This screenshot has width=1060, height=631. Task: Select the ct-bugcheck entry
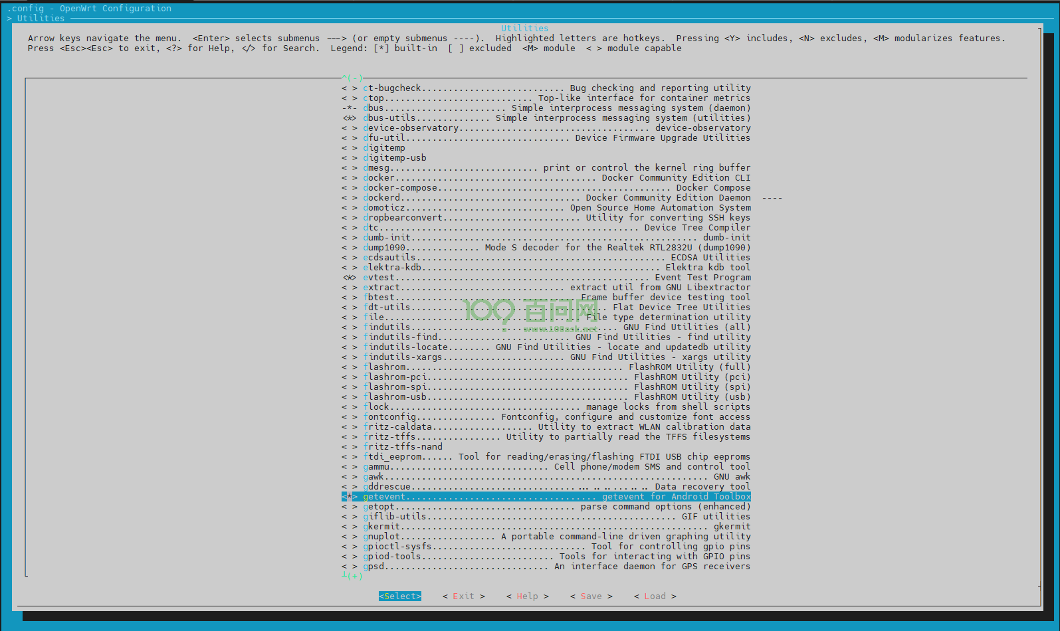[557, 88]
